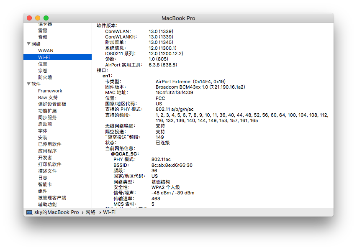The height and width of the screenshot is (250, 357).
Task: Open 应用程序 item
Action: [x=47, y=151]
